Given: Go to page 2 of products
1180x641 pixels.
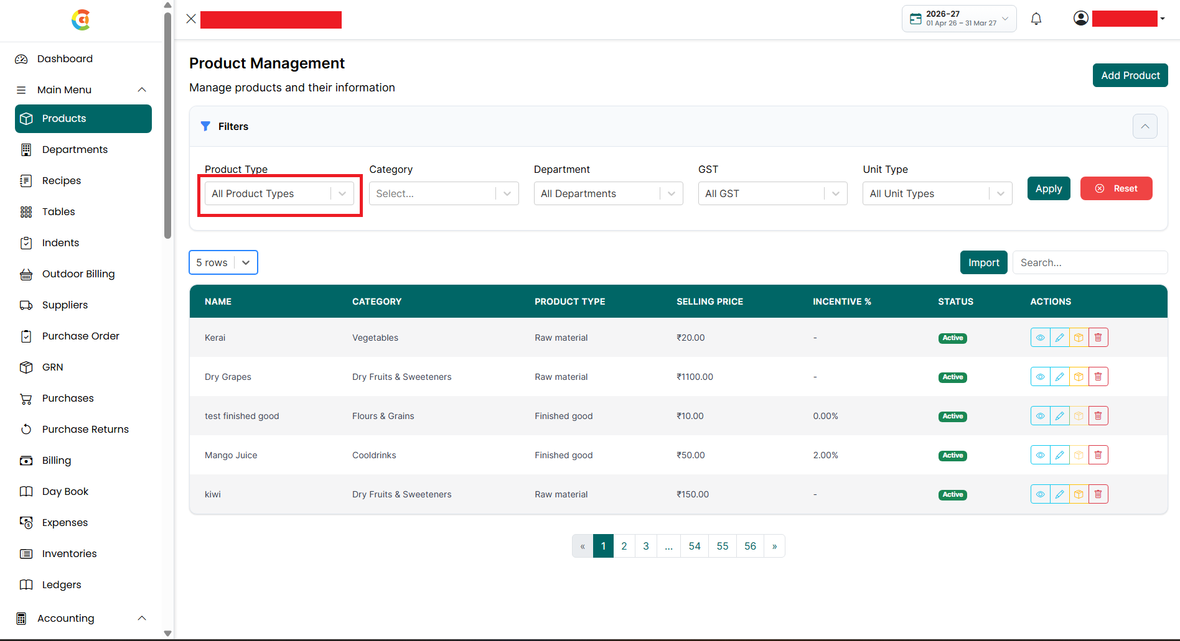Looking at the screenshot, I should (624, 546).
